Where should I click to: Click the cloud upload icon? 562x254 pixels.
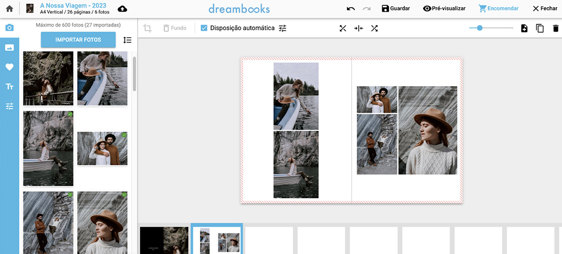pyautogui.click(x=123, y=9)
